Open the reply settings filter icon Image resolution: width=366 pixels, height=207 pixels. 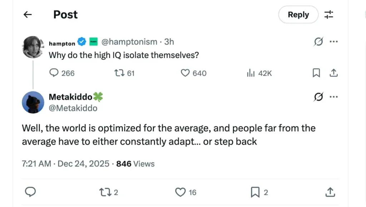tap(329, 15)
